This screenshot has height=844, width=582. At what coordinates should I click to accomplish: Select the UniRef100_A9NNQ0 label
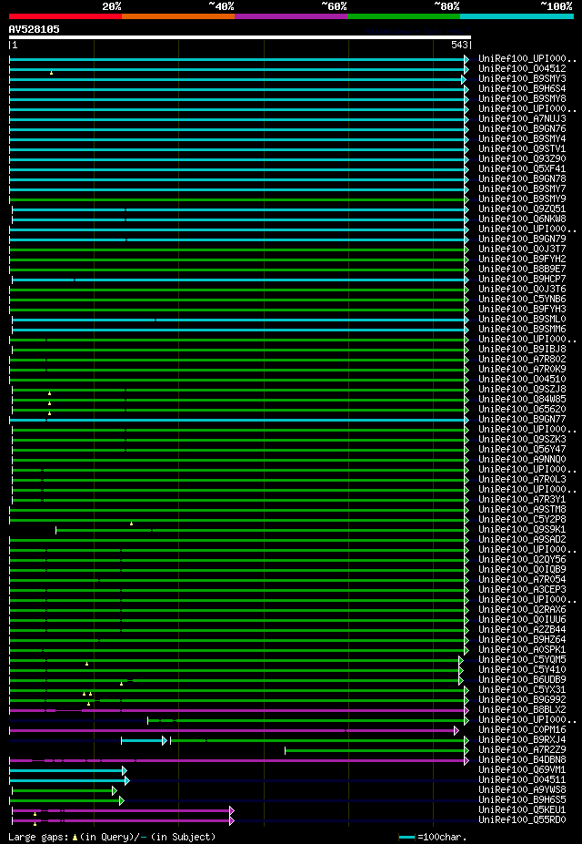point(522,460)
